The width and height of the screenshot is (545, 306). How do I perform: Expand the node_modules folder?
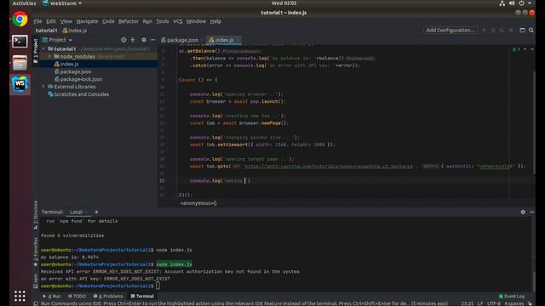coord(49,57)
